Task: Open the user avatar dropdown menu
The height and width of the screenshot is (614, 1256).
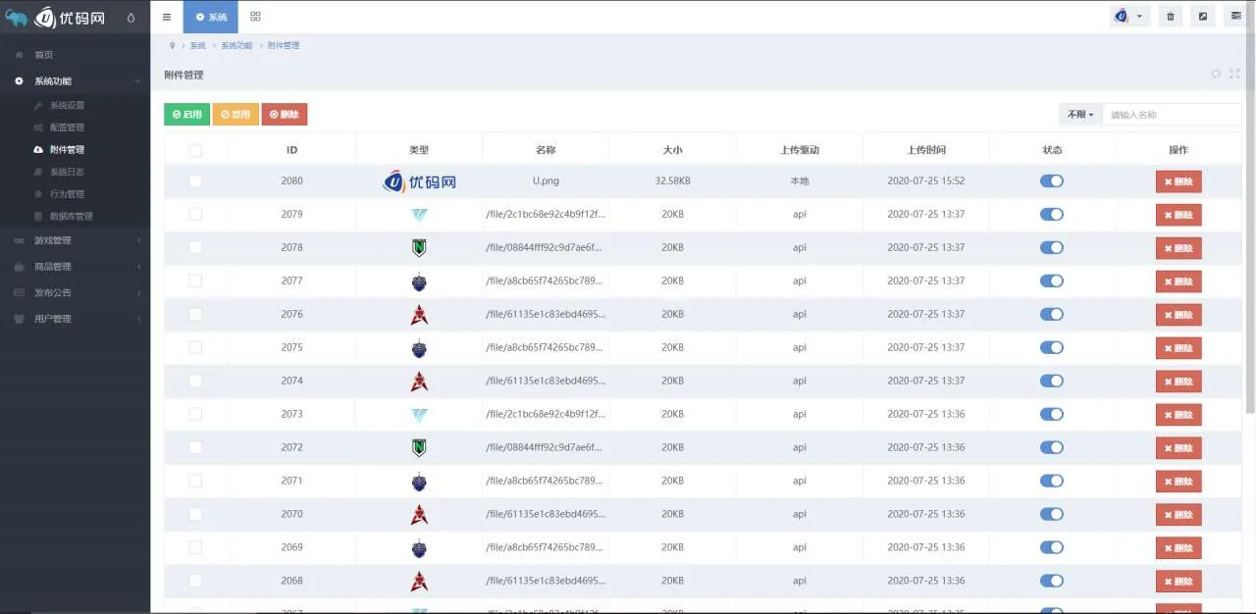Action: pos(1129,17)
